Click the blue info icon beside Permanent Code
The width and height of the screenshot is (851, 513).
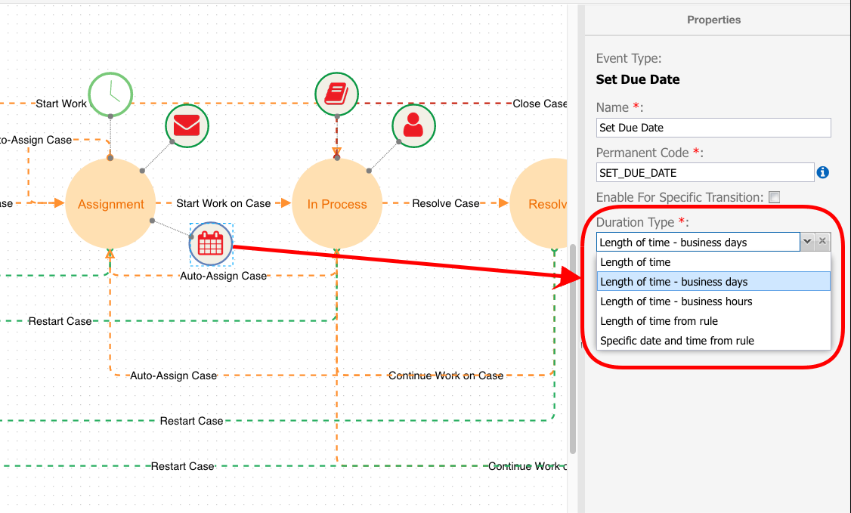[x=823, y=172]
